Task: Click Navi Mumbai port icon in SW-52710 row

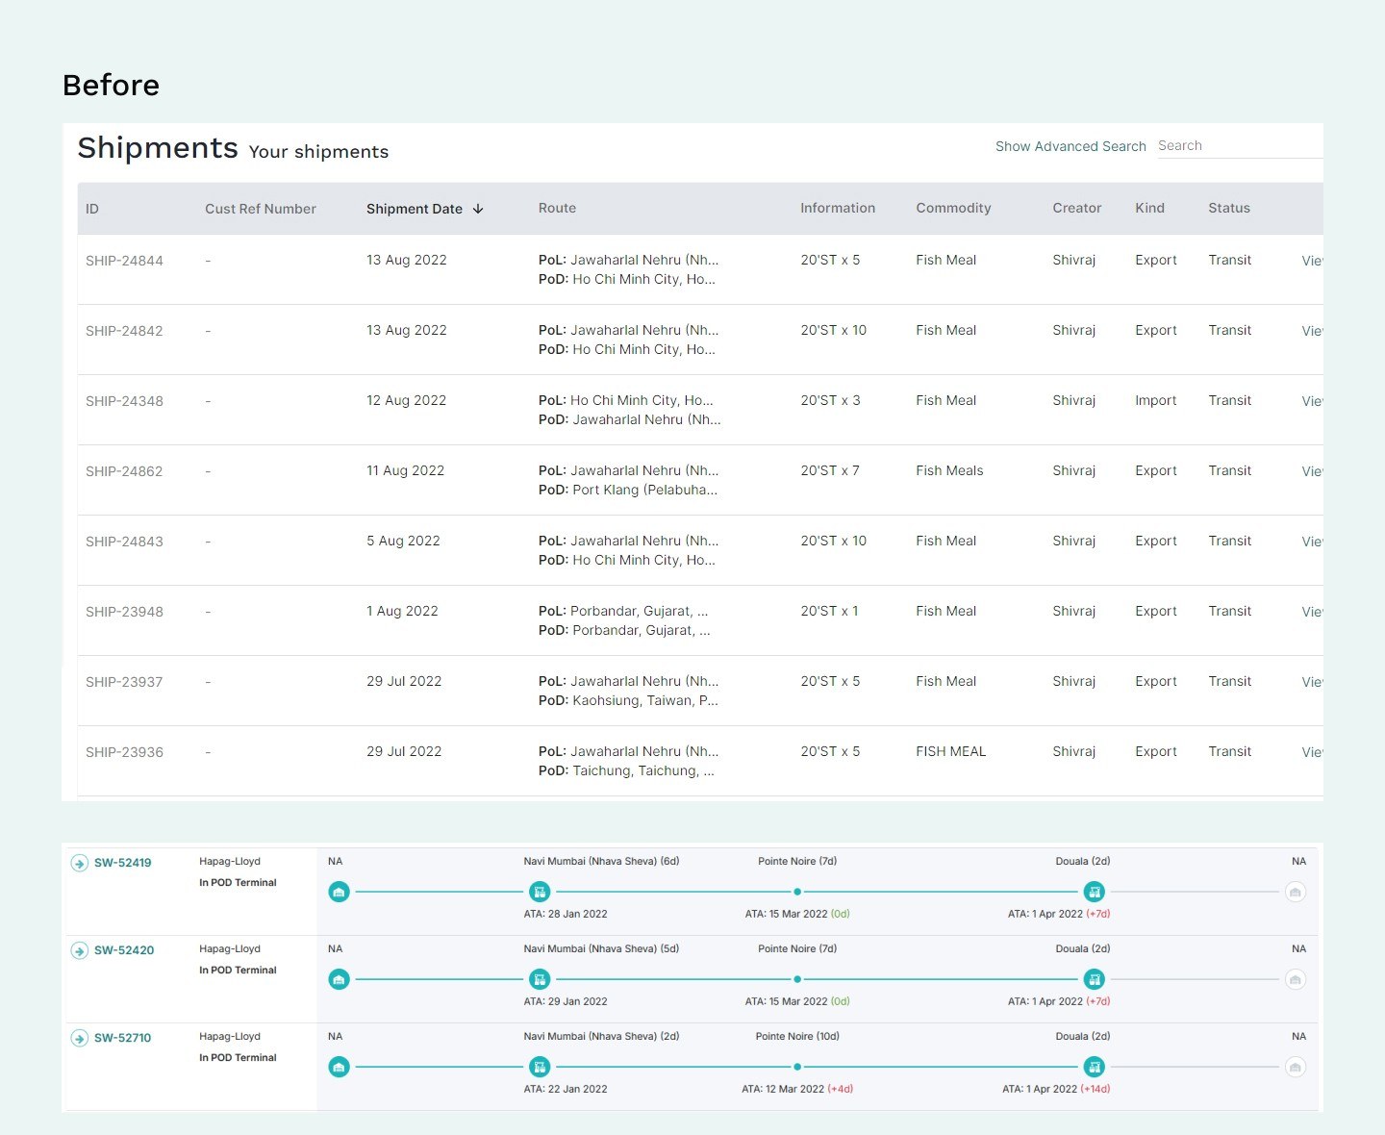Action: [540, 1067]
